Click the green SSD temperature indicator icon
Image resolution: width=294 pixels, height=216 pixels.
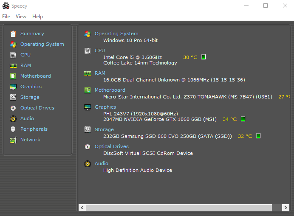[x=258, y=136]
